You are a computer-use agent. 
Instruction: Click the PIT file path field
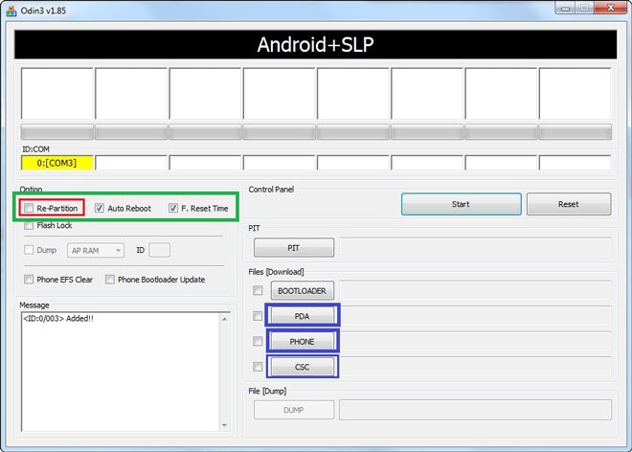click(476, 248)
